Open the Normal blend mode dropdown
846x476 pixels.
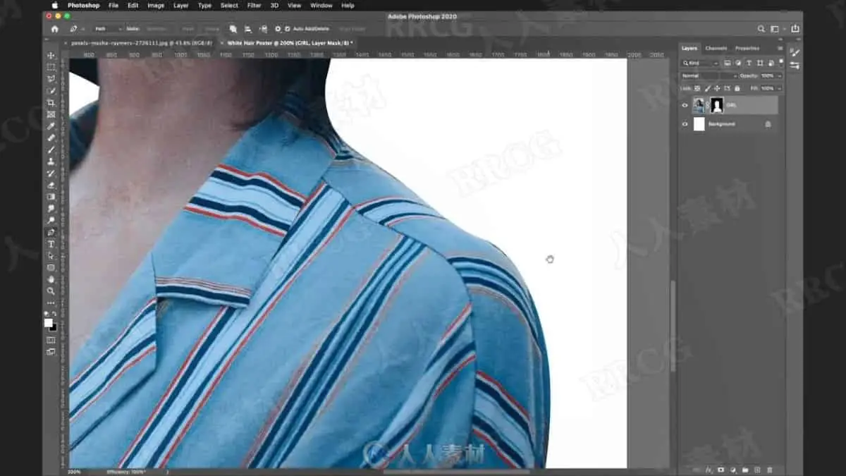[709, 75]
